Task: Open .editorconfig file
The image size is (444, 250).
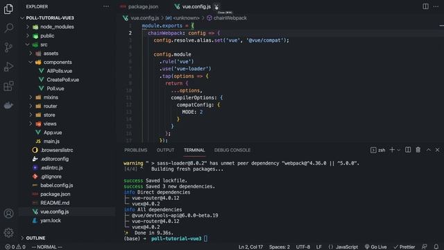Action: 54,159
